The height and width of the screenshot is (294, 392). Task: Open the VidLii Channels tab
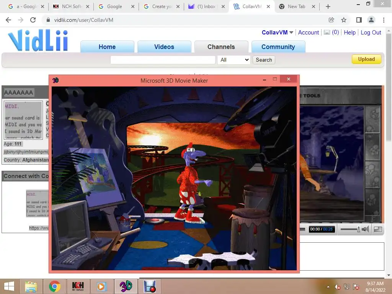(221, 47)
